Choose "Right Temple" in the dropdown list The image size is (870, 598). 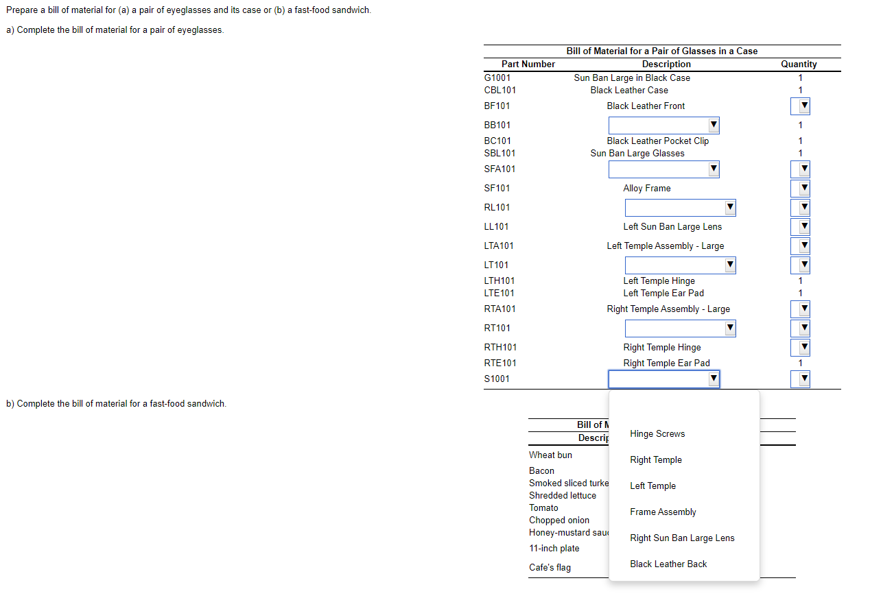tap(655, 459)
